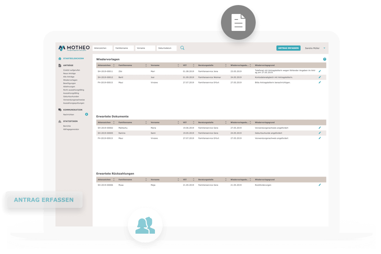Go to Alle Anträge in sidebar
381x254 pixels.
(69, 77)
